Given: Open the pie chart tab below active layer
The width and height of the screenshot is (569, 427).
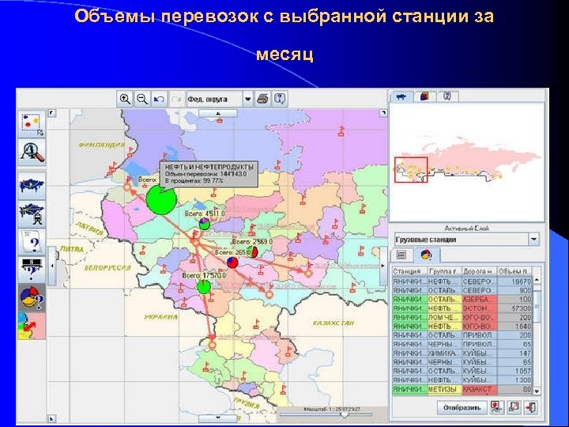Looking at the screenshot, I should tap(427, 255).
